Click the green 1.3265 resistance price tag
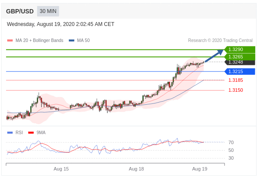The image size is (257, 177). (x=240, y=57)
